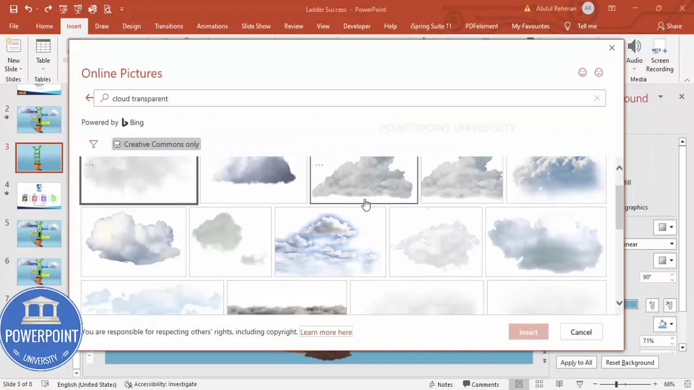Send a smile feedback
This screenshot has width=694, height=390.
(x=582, y=72)
